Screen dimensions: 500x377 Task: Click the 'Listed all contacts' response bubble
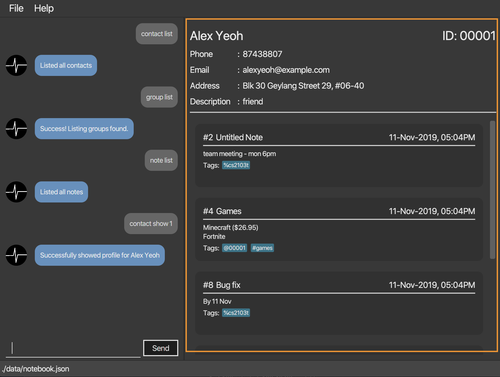tap(66, 65)
